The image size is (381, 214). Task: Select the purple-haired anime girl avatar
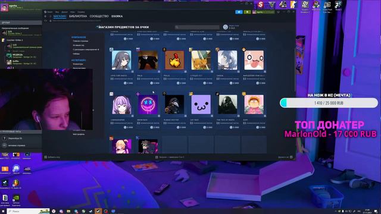click(x=121, y=105)
